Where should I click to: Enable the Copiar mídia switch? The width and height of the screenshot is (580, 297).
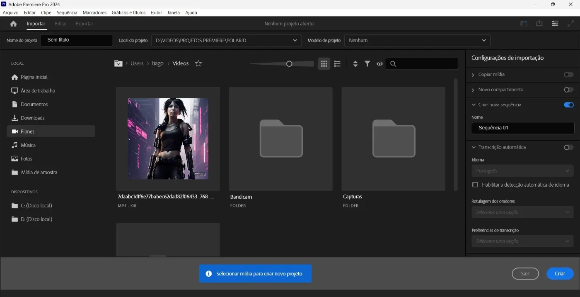tap(568, 75)
